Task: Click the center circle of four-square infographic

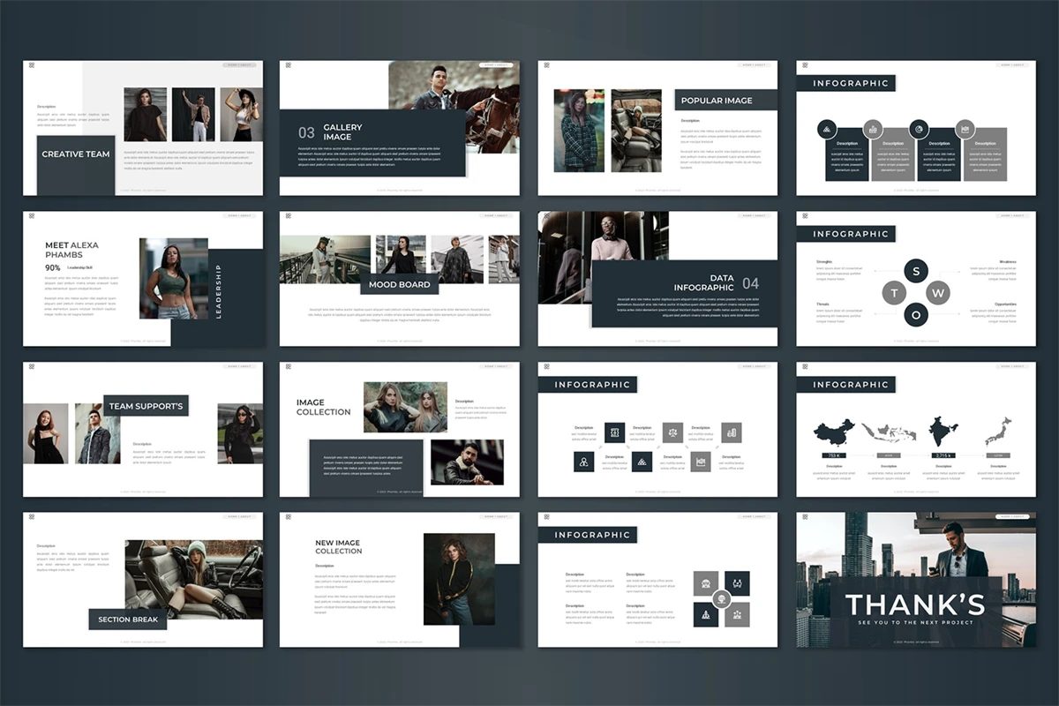Action: (721, 597)
